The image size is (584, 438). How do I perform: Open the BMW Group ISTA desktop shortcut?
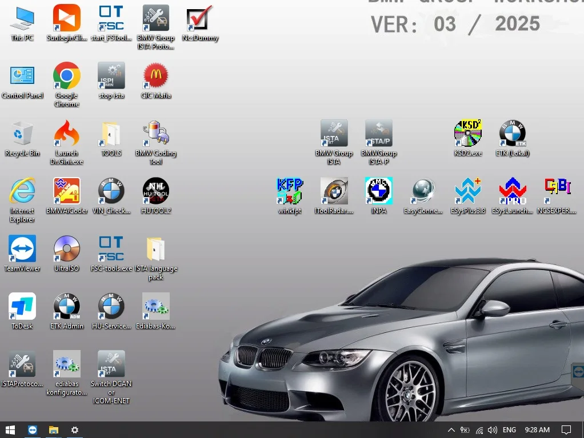point(334,134)
